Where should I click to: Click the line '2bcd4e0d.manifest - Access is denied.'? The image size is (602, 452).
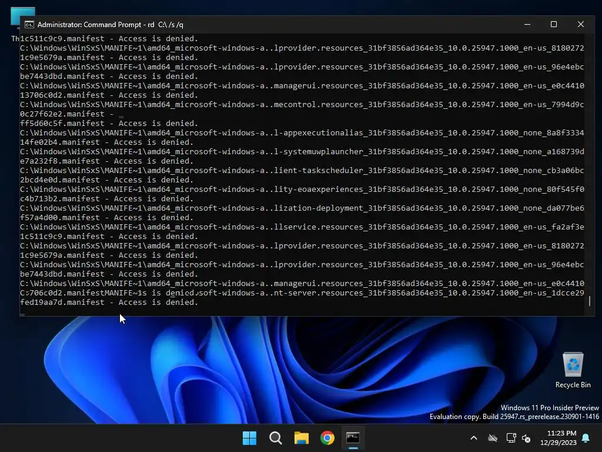[x=107, y=180]
